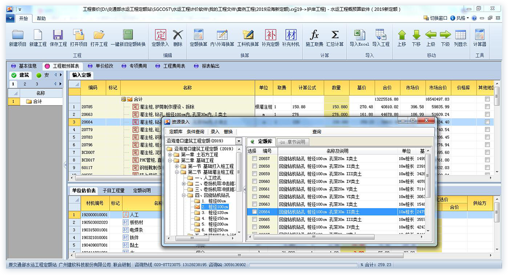The height and width of the screenshot is (275, 508).
Task: Click the 删除 X icon in the ribbon
Action: [178, 35]
